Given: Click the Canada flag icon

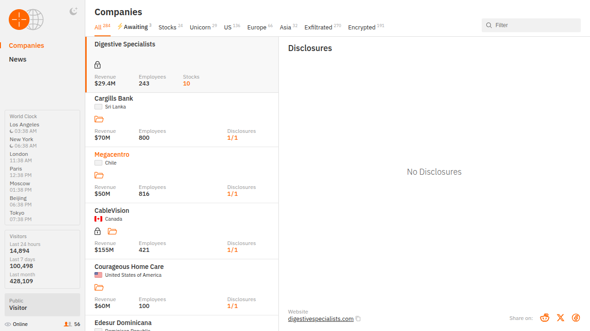Looking at the screenshot, I should tap(98, 219).
